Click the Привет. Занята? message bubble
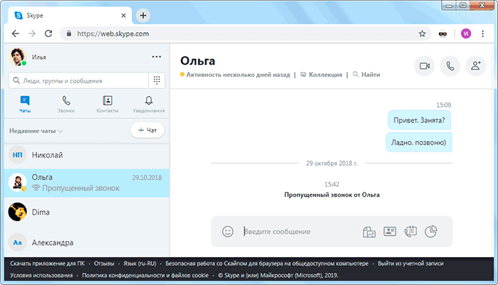 [419, 120]
